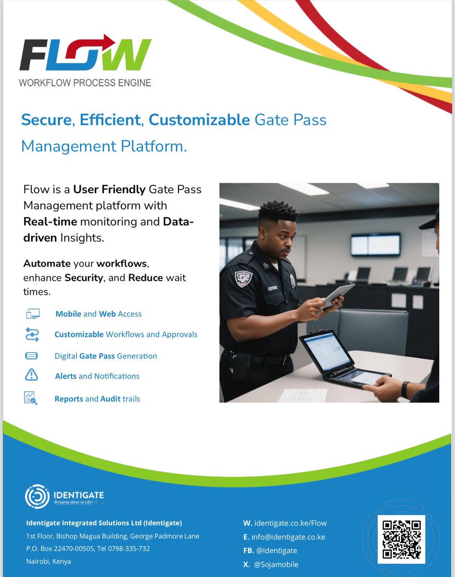The width and height of the screenshot is (455, 577).
Task: Click the QR code in the footer
Action: (401, 539)
